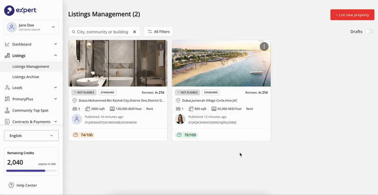Click the All Filters sliders icon
The height and width of the screenshot is (195, 378).
click(x=150, y=32)
